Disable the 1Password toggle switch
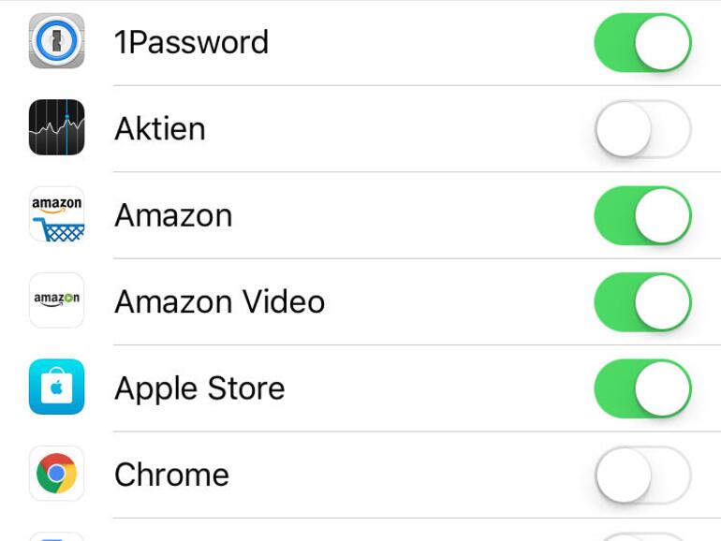Screen dimensions: 721x541 tap(642, 42)
